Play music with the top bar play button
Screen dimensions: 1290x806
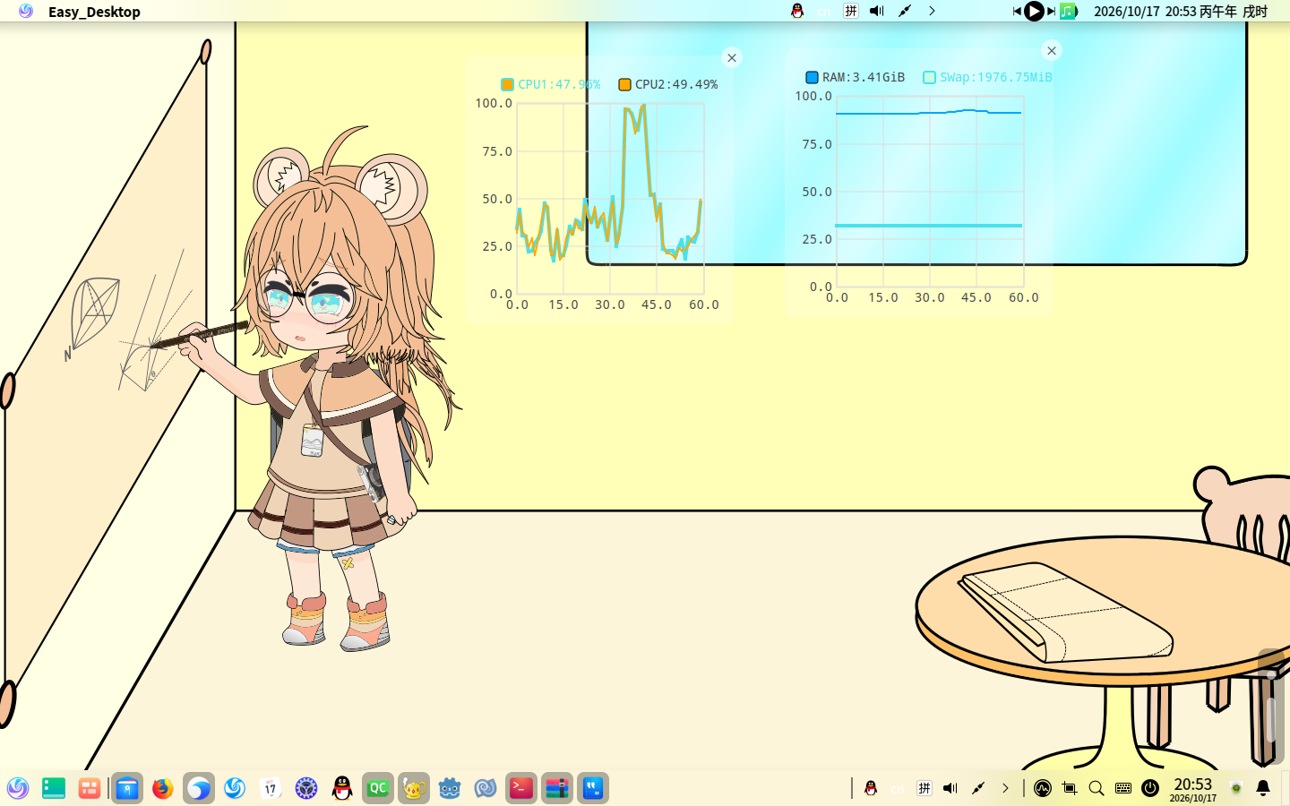[1034, 11]
